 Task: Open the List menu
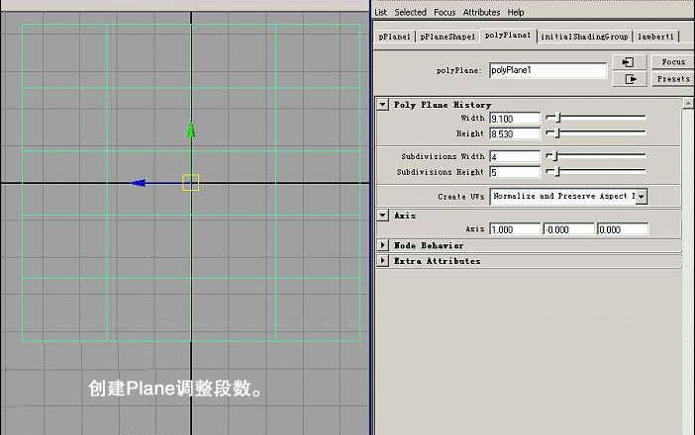pos(381,13)
